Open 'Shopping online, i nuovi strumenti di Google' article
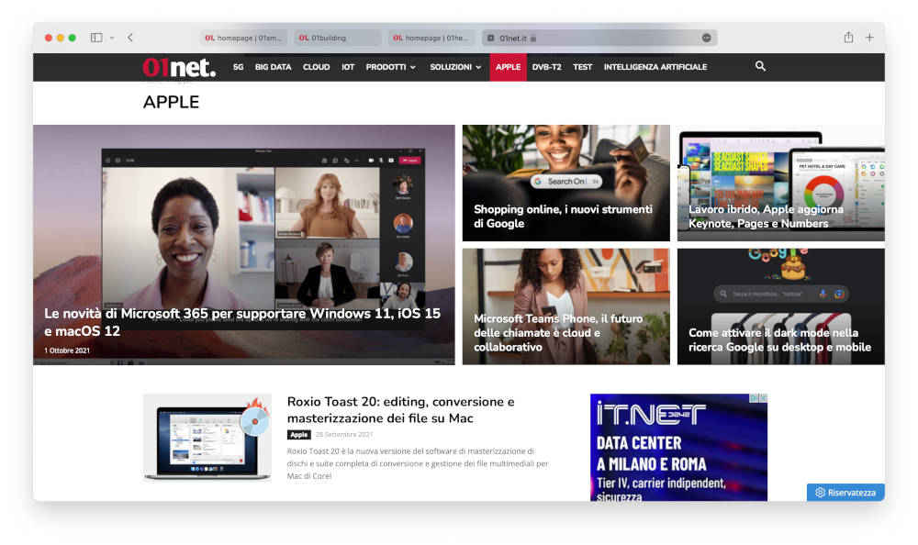 pos(566,183)
